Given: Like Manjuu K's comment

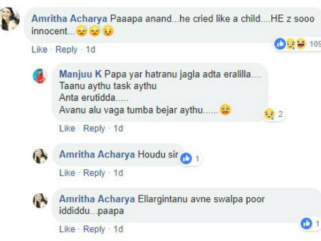Looking at the screenshot, I should click(67, 128).
